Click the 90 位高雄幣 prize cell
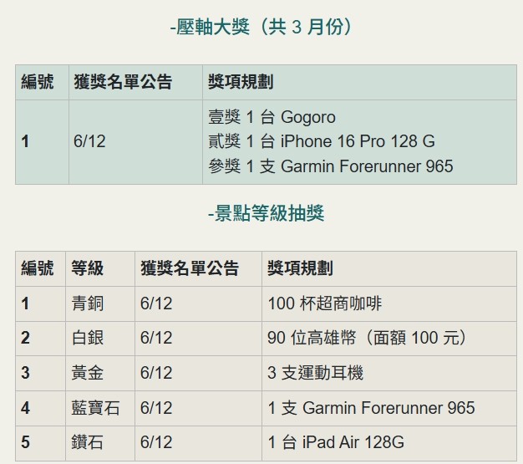The image size is (523, 464). click(367, 338)
